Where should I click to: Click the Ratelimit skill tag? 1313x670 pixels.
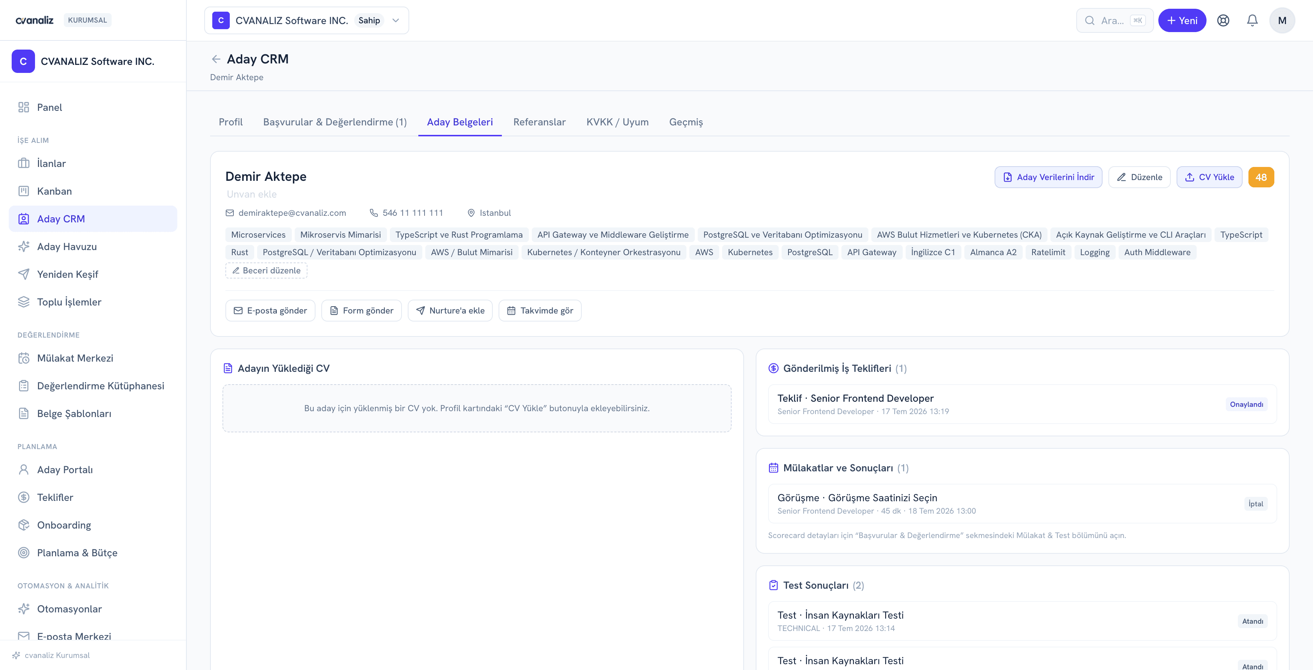pos(1048,252)
